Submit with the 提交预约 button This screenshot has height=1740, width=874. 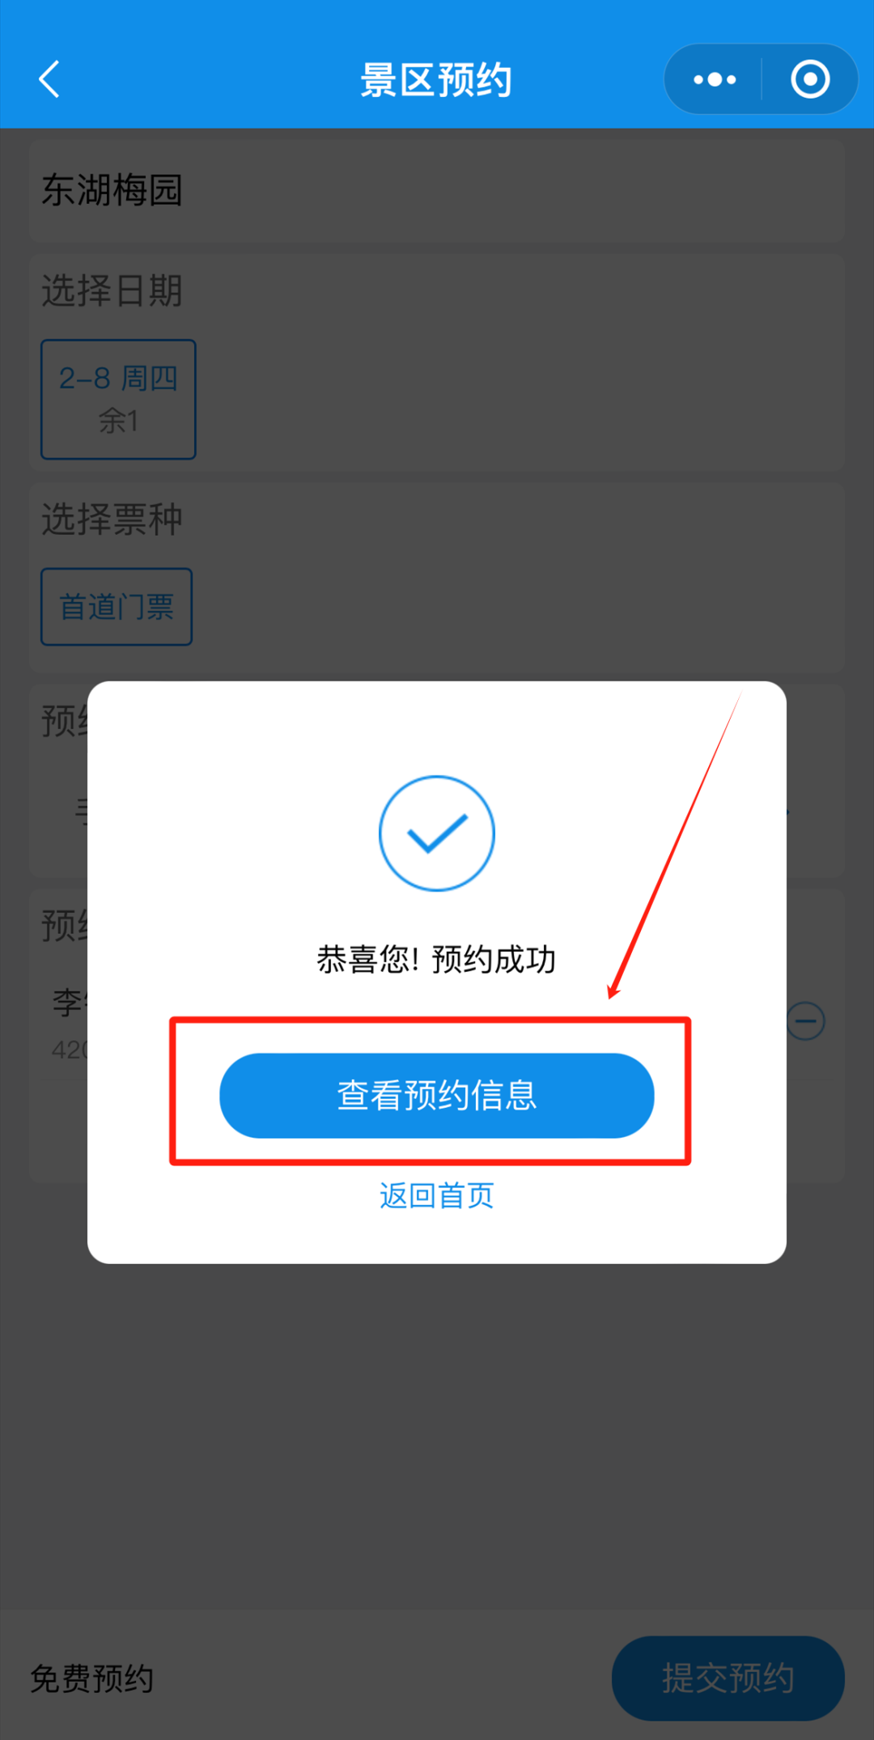click(x=728, y=1678)
